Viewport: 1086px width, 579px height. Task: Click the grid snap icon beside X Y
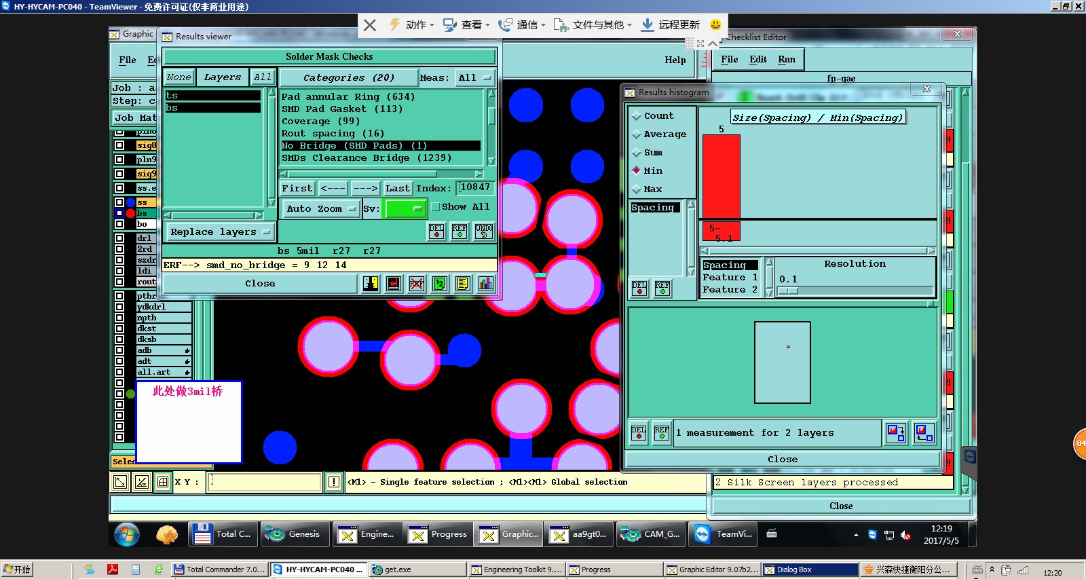point(163,482)
